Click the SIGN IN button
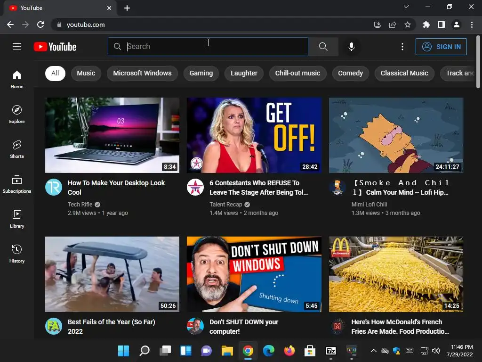Viewport: 482px width, 362px height. (x=441, y=47)
